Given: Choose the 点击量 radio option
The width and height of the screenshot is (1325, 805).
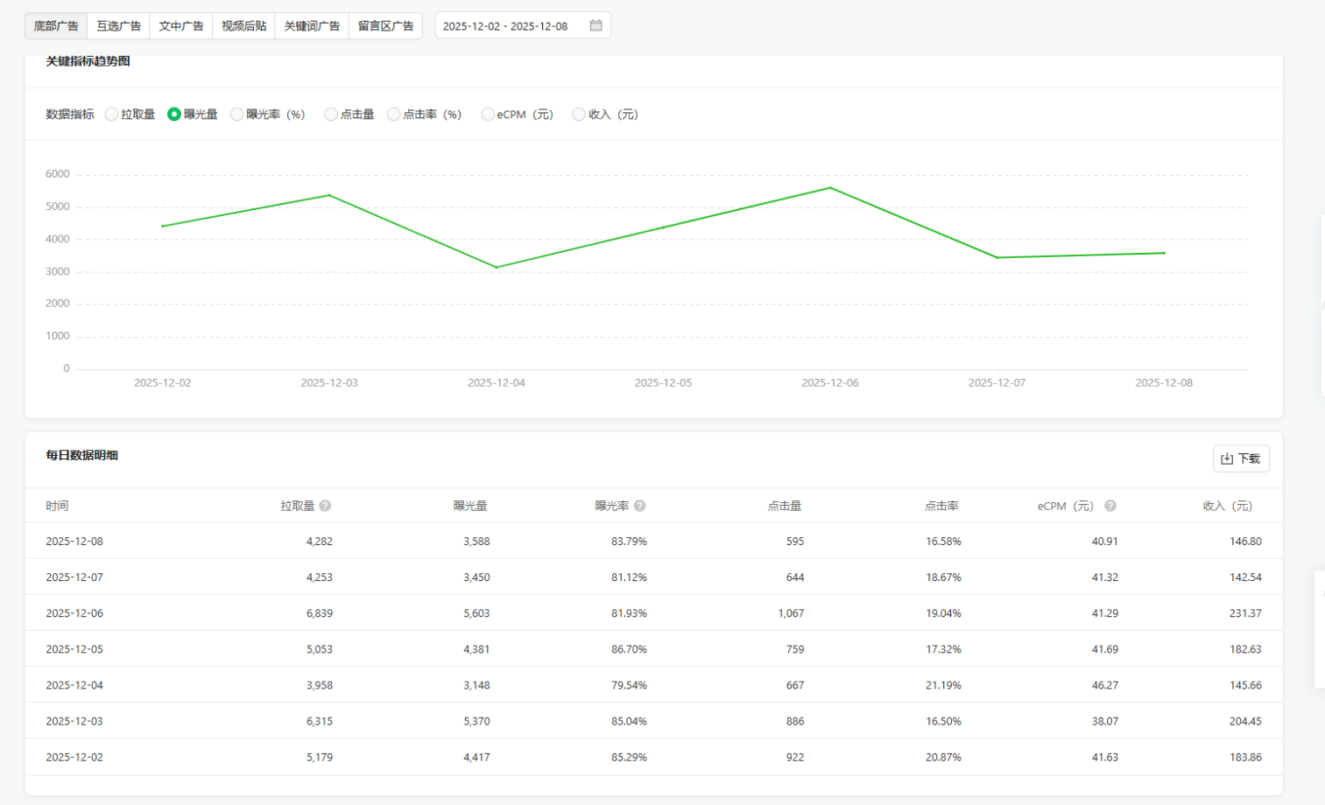Looking at the screenshot, I should 330,115.
